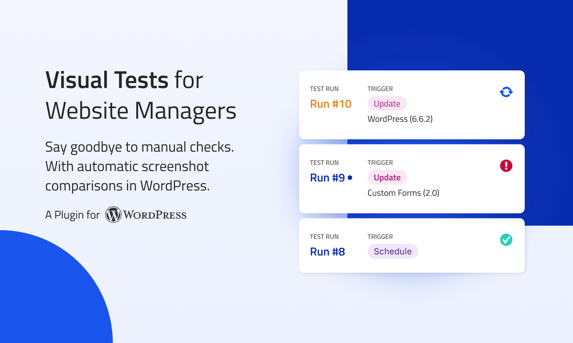Viewport: 573px width, 343px height.
Task: Click the WordPress circular W logo
Action: [x=113, y=215]
